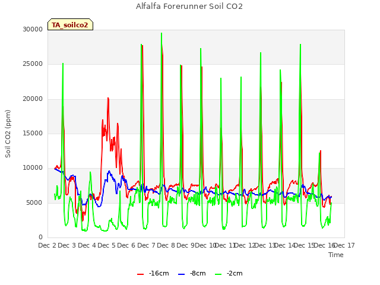Screen dimensions: 380x285
Task: Click the TA_soilco2 label box
Action: 70,24
